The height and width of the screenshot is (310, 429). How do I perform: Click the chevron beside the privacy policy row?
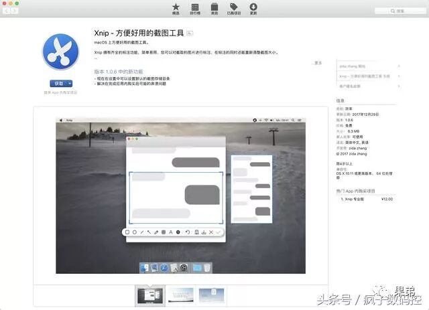399,86
